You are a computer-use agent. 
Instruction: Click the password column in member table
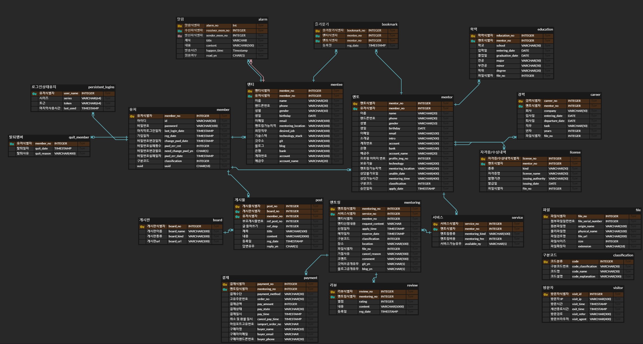tap(171, 126)
